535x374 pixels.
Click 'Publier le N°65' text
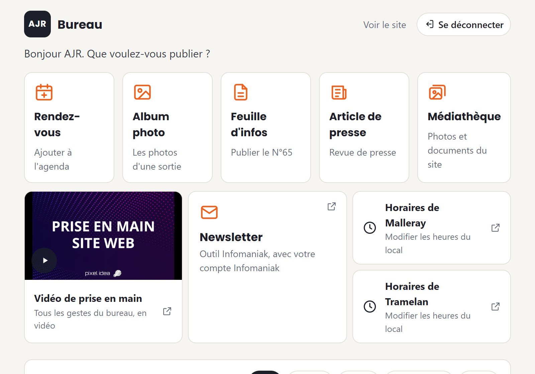point(261,152)
